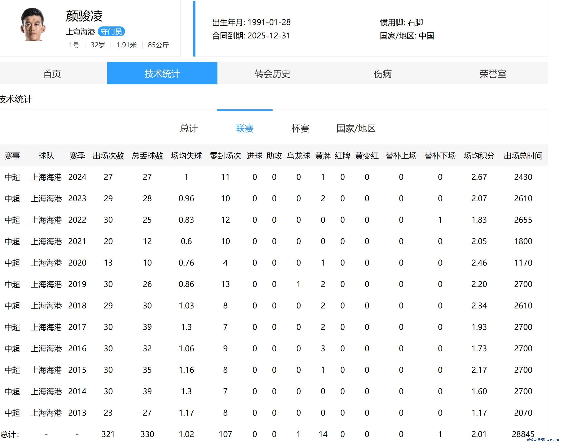
Task: Click the 乌龙球 column header
Action: pyautogui.click(x=298, y=156)
